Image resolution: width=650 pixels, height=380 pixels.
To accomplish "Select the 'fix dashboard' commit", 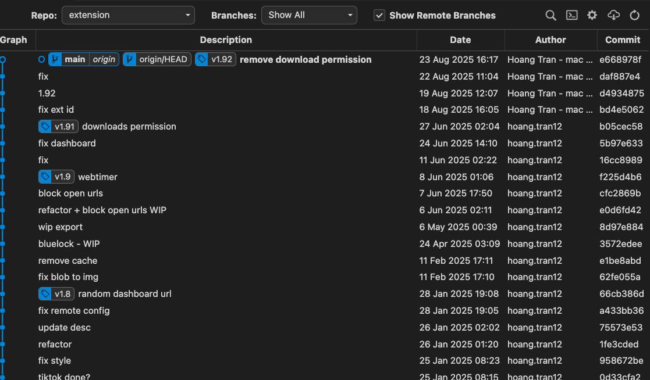I will pos(67,143).
